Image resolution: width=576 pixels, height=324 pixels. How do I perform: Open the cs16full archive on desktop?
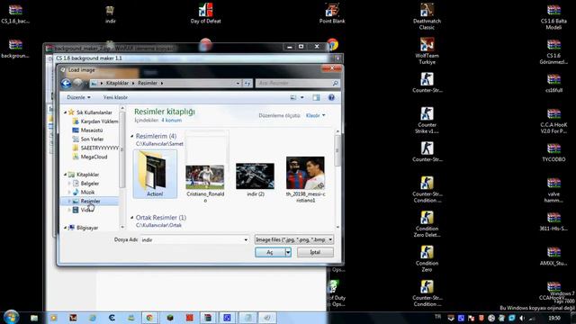click(553, 83)
